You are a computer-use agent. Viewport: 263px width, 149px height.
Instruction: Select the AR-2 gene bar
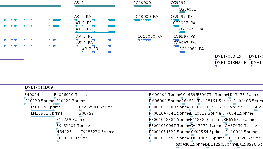pyautogui.click(x=94, y=6)
